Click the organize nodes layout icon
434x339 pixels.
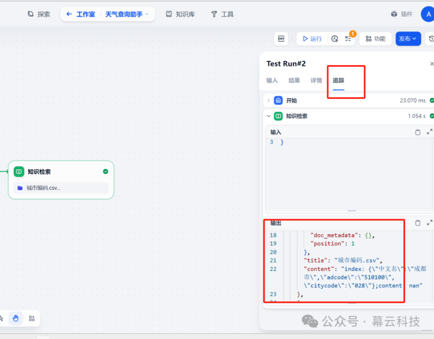point(32,318)
